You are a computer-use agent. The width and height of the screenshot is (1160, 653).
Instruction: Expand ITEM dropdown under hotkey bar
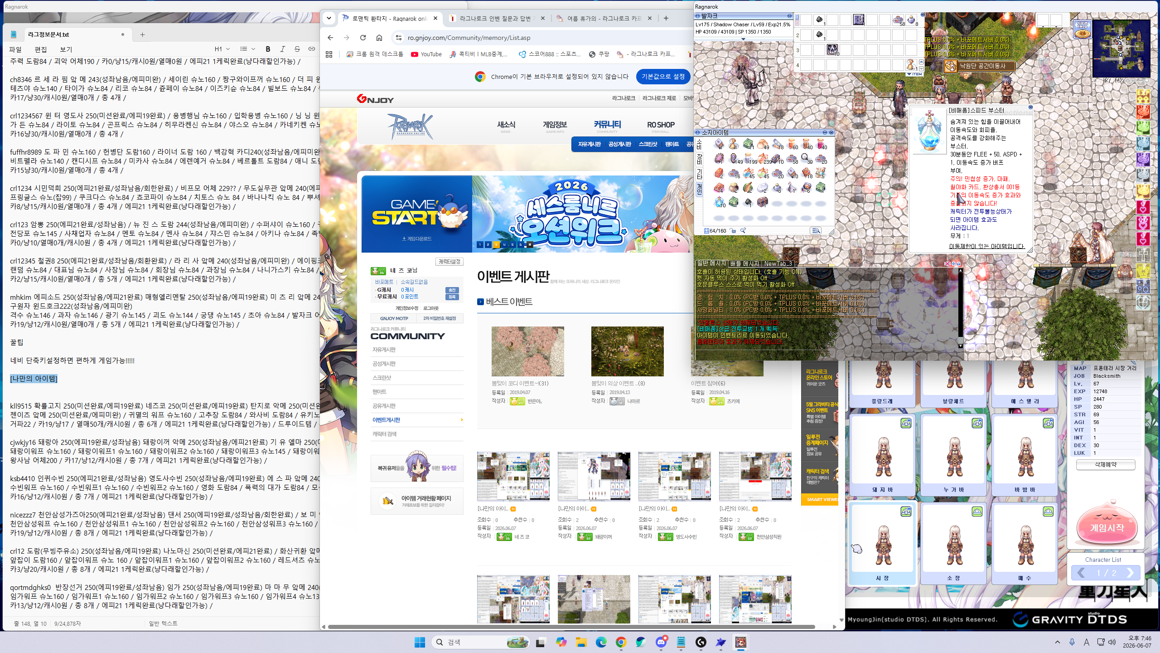click(914, 74)
